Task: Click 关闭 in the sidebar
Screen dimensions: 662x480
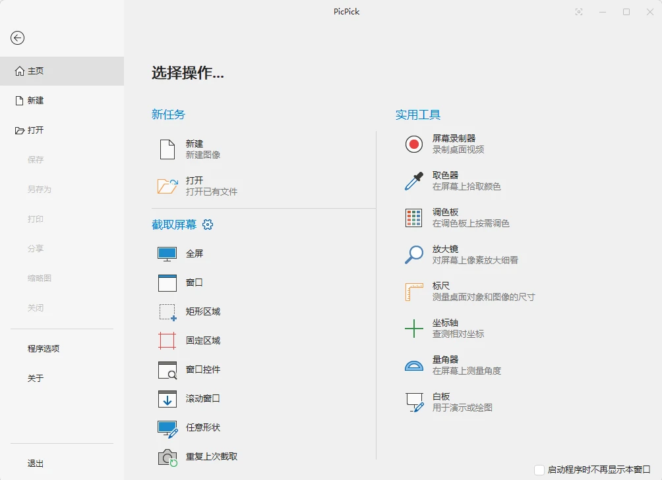Action: point(36,308)
